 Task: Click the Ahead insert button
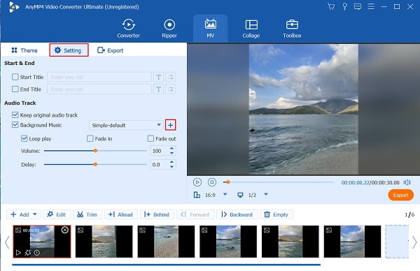(x=120, y=214)
